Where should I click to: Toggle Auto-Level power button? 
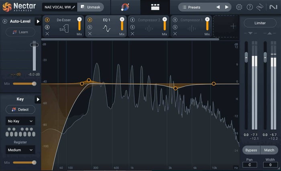coord(5,22)
